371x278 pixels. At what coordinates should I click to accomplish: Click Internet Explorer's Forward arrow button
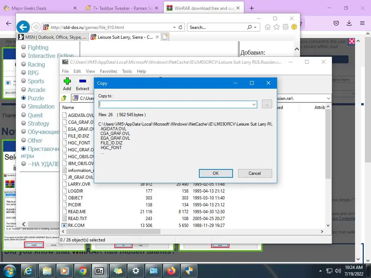[36, 27]
